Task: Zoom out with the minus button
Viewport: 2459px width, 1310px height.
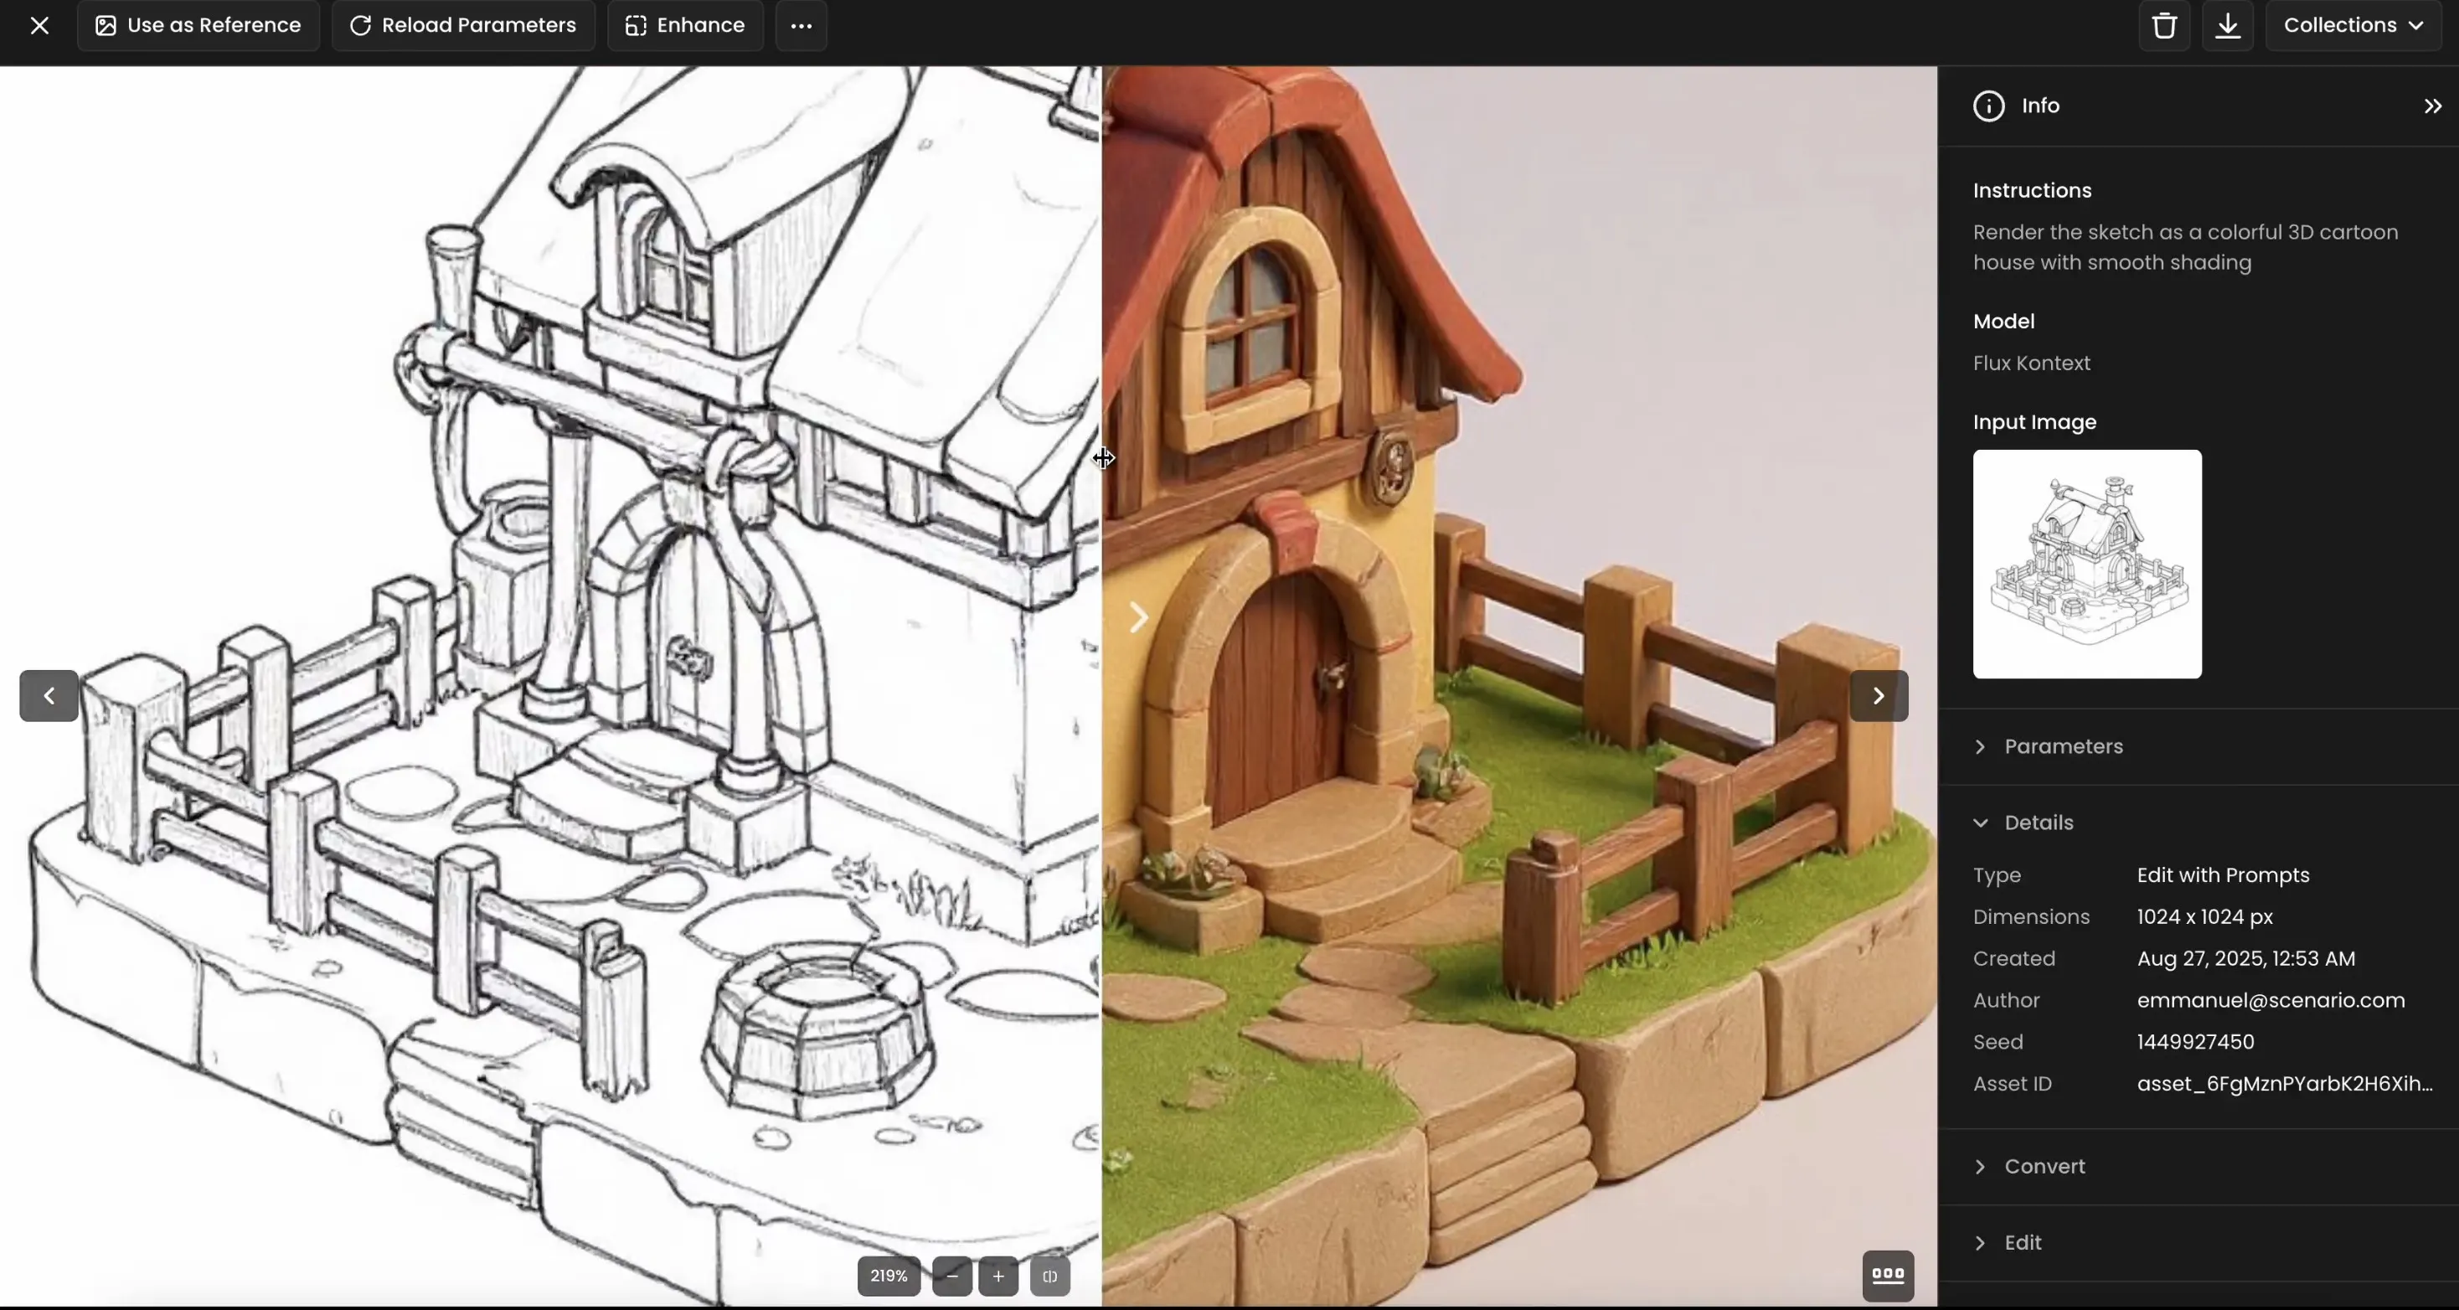Action: click(951, 1276)
